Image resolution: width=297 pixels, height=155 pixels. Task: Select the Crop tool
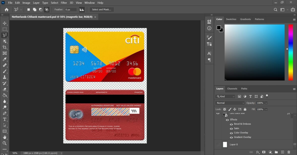coord(5,47)
